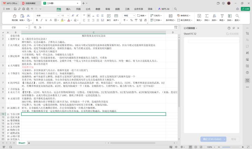This screenshot has height=149, width=252.
Task: Click the Merge cells icon
Action: [x=116, y=16]
